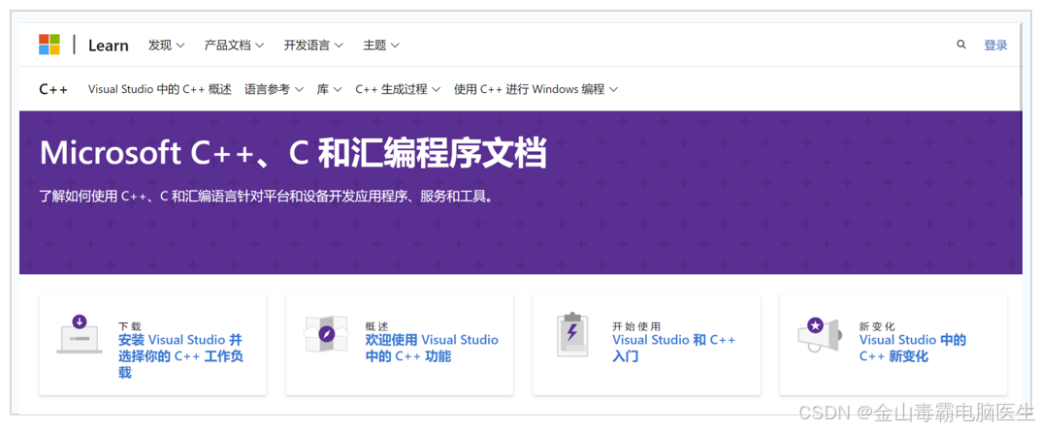Click the 开始使用 label text

coord(636,326)
